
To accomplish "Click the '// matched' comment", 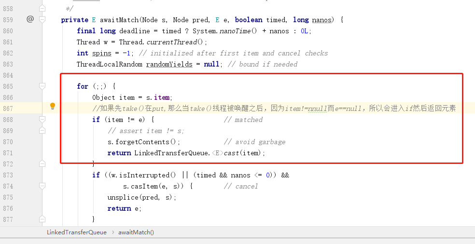I will [x=243, y=120].
